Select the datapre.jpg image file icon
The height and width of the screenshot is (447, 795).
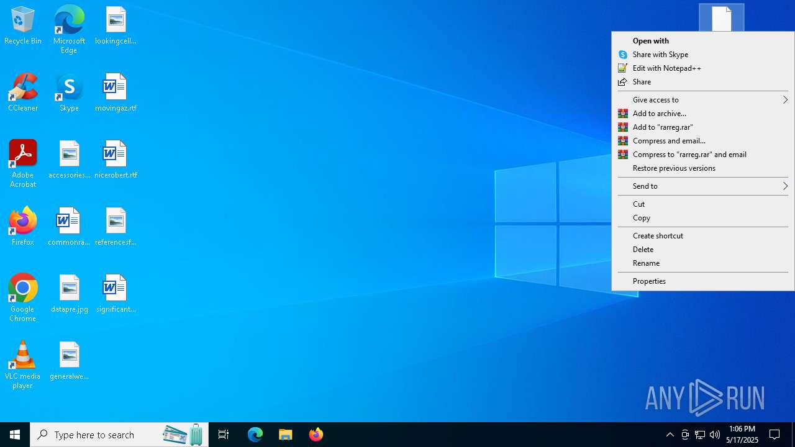(x=69, y=294)
